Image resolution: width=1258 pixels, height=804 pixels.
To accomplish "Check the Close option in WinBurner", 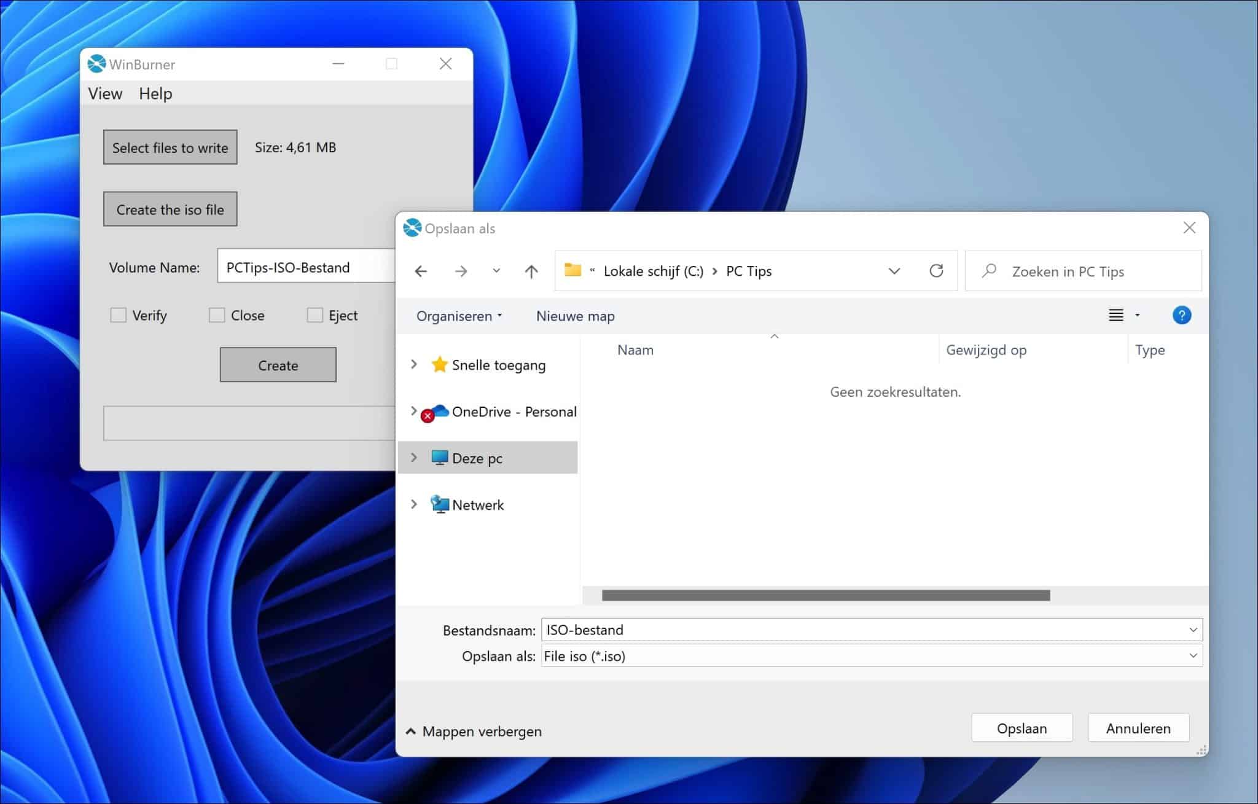I will 217,314.
